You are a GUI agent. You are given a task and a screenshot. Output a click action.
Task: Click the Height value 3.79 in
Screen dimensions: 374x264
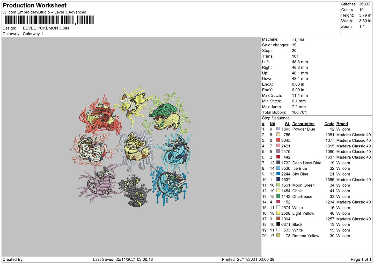(365, 15)
